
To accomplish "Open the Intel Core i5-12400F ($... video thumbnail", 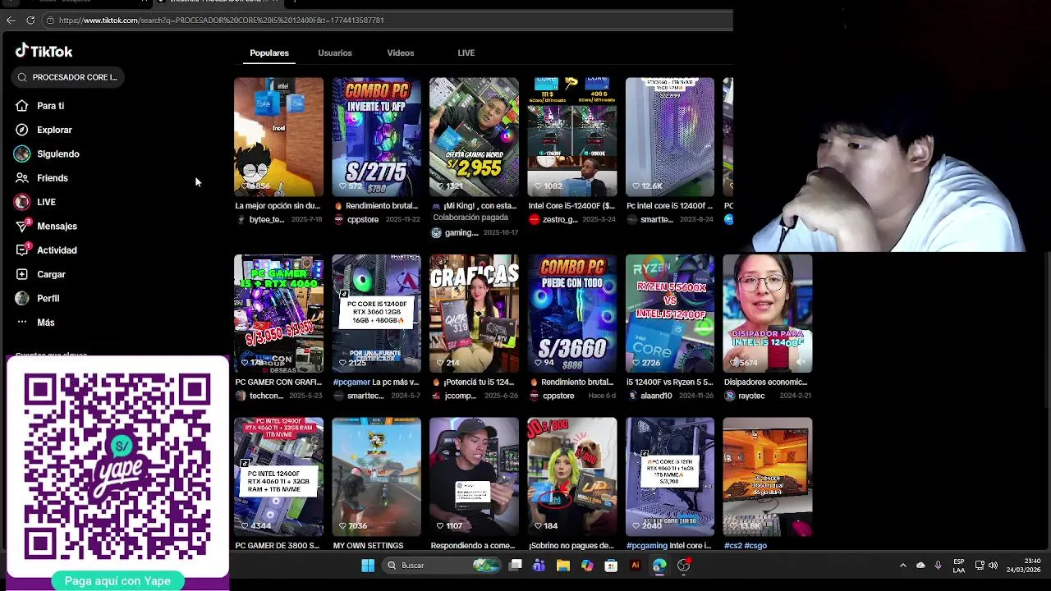I will click(571, 137).
